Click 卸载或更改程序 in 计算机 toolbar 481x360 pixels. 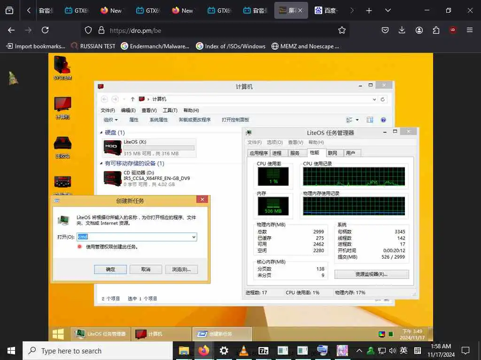pyautogui.click(x=195, y=120)
